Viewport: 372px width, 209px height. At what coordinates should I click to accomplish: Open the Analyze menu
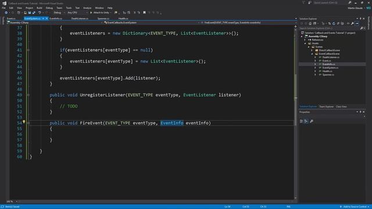87,8
